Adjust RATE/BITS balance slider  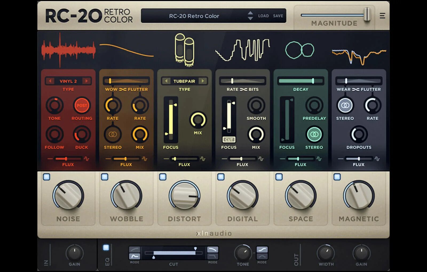pyautogui.click(x=243, y=81)
